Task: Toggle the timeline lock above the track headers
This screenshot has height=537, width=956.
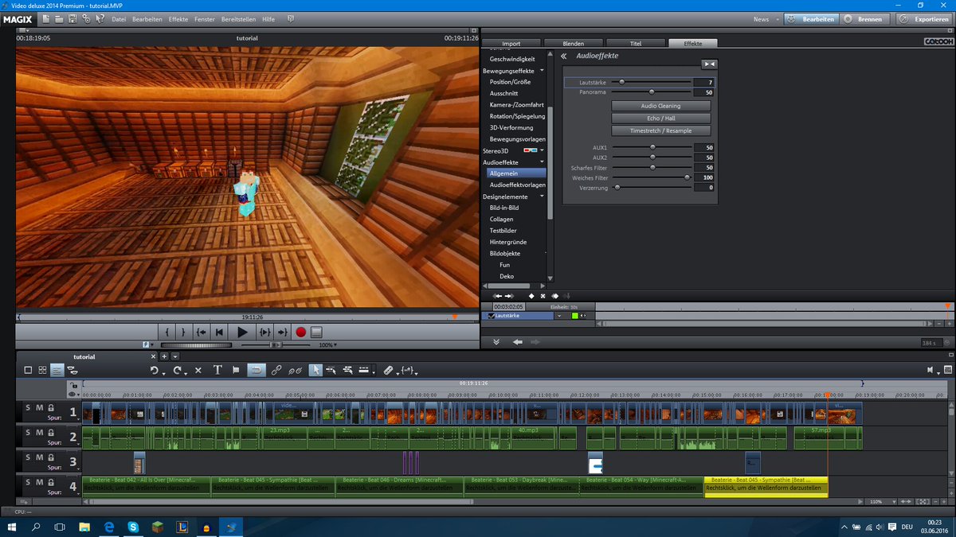Action: (x=74, y=385)
